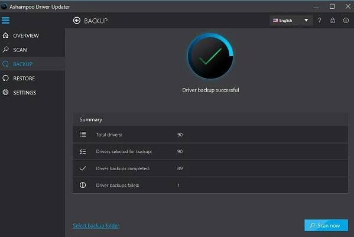
Task: Select the BACKUP sidebar item
Action: pyautogui.click(x=33, y=64)
